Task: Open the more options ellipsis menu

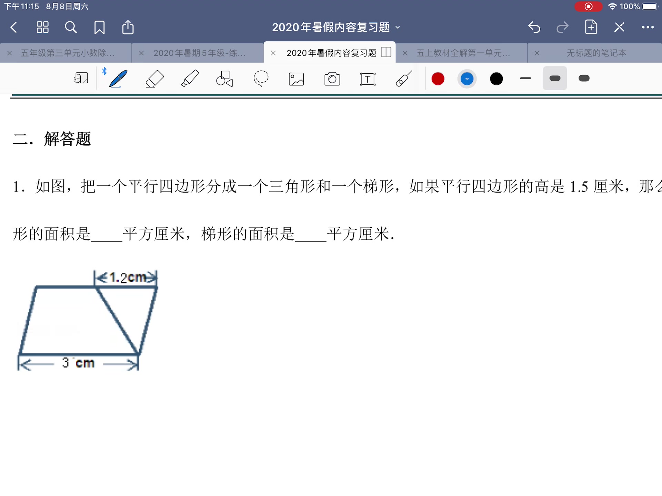Action: pyautogui.click(x=648, y=27)
